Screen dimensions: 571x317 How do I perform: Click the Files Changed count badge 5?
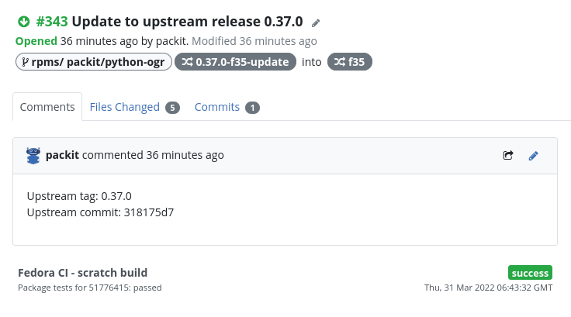[x=172, y=108]
